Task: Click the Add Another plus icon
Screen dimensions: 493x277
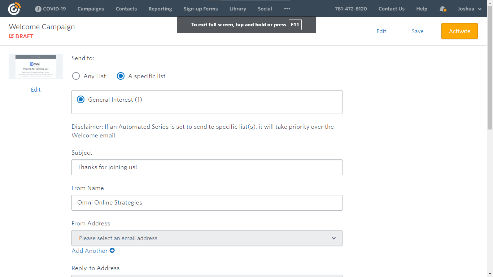Action: [x=112, y=250]
